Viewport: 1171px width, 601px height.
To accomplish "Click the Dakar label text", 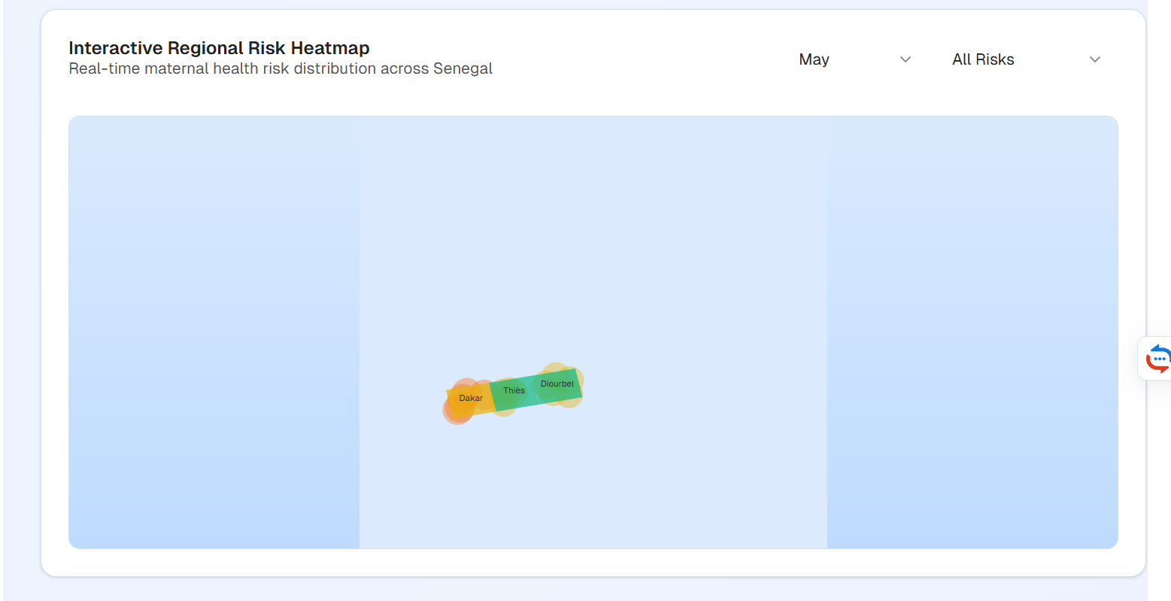I will (x=471, y=398).
